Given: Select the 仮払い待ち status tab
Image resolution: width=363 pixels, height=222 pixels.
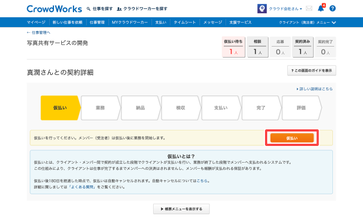Looking at the screenshot, I should point(233,48).
